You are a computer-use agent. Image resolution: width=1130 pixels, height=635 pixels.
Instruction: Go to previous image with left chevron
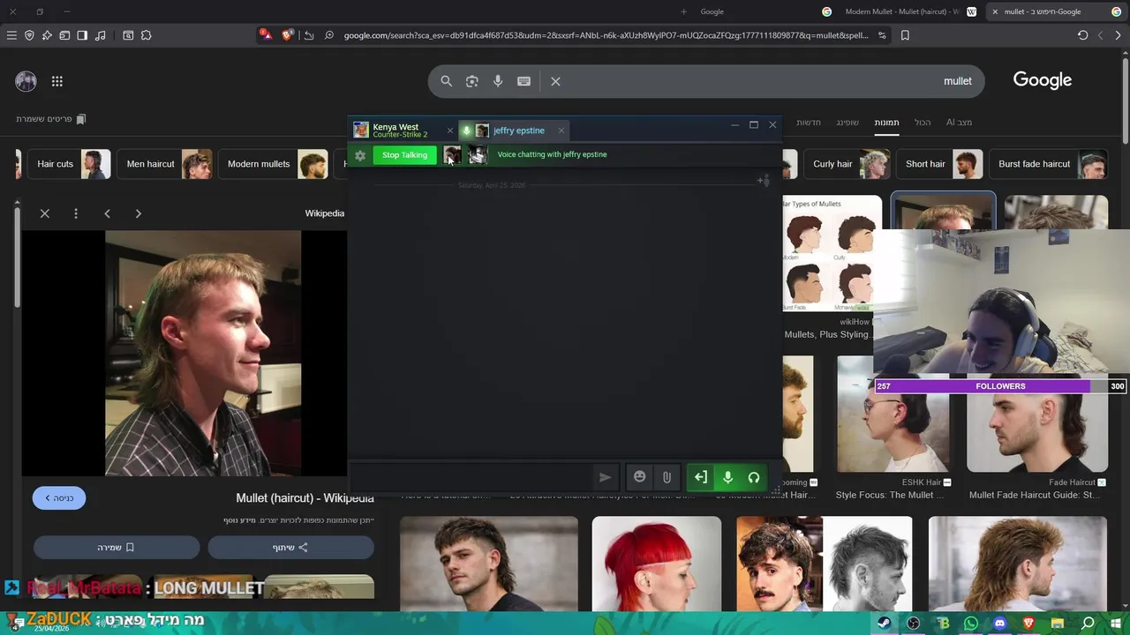(x=107, y=213)
